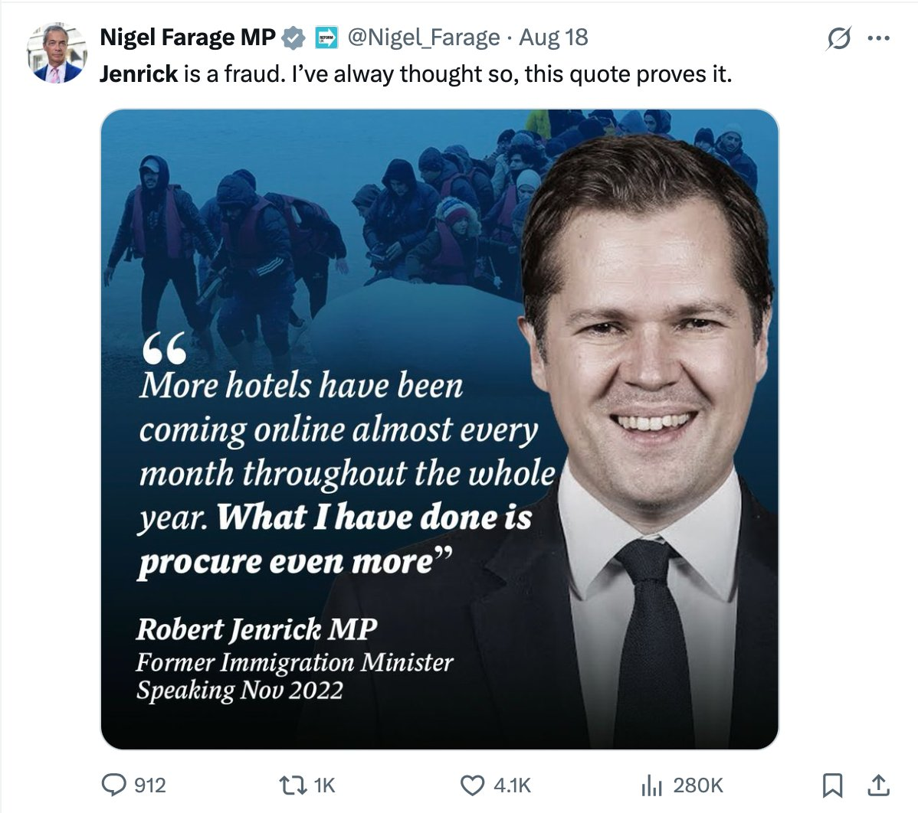This screenshot has width=918, height=813.
Task: Like the post with the heart icon
Action: point(472,785)
